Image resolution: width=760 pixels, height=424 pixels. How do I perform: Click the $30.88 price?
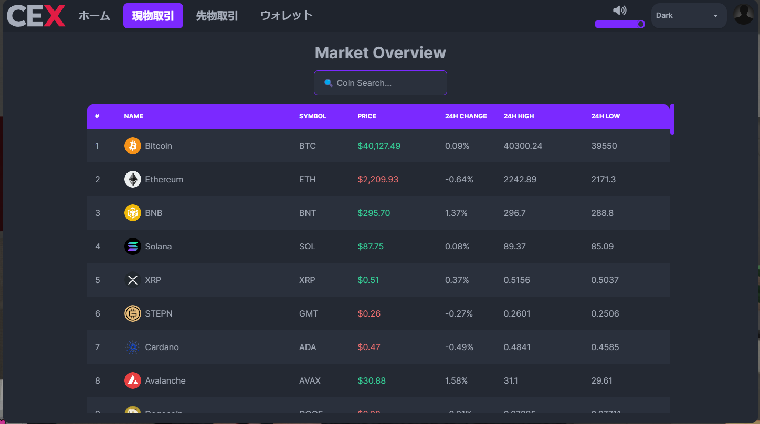pyautogui.click(x=372, y=380)
